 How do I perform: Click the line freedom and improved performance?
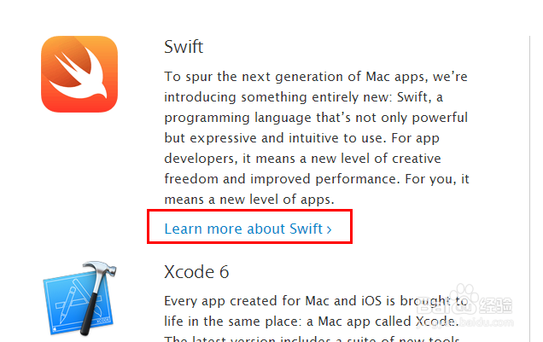click(x=317, y=179)
